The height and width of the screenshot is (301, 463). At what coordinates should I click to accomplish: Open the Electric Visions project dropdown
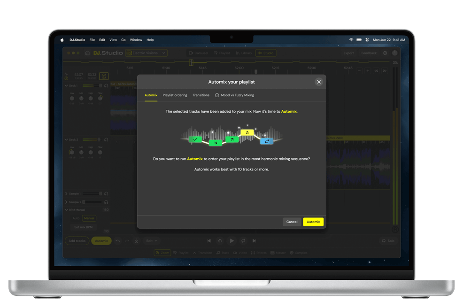click(146, 53)
